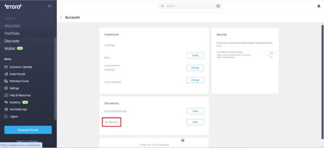Open the notifications bell
324x148 pixels.
[319, 6]
